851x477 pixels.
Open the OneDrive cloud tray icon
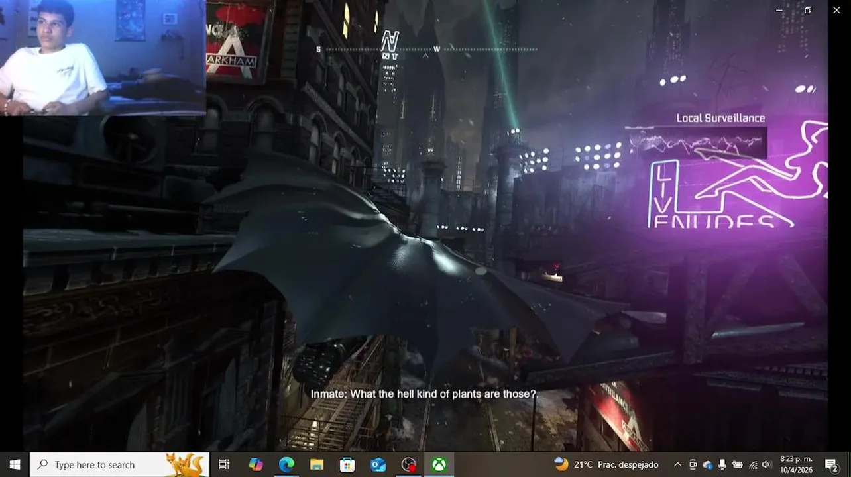tap(707, 465)
